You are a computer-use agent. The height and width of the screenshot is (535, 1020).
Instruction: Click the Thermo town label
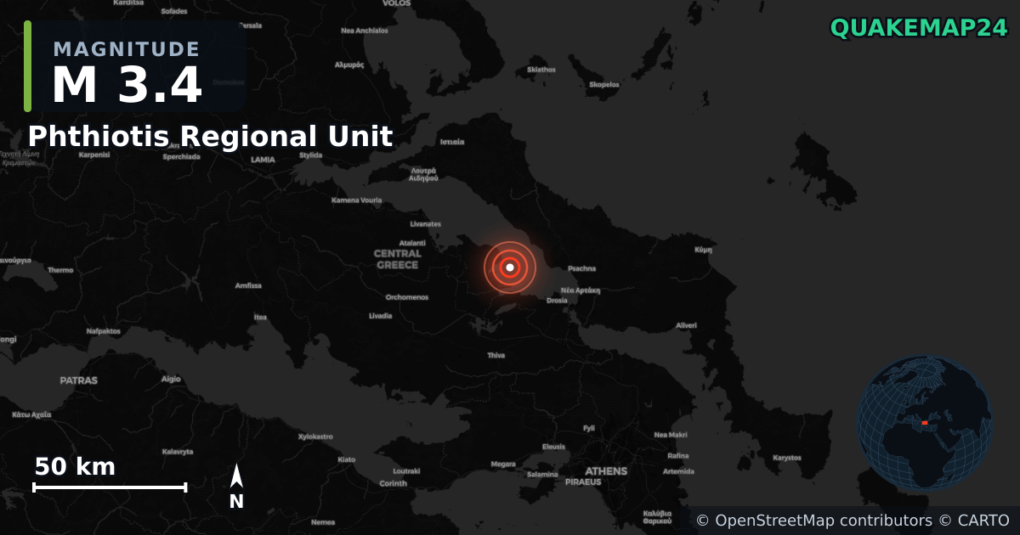[x=60, y=270]
